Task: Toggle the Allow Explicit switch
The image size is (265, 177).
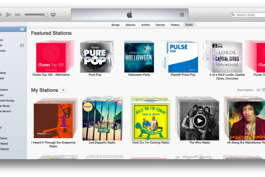Action: (263, 90)
